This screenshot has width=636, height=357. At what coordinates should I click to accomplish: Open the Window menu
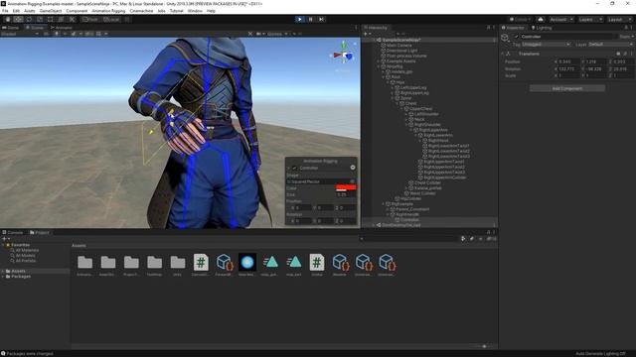coord(195,11)
